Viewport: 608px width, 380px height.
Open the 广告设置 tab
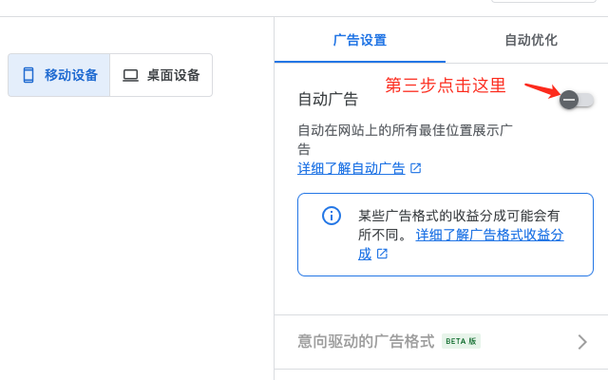point(360,40)
